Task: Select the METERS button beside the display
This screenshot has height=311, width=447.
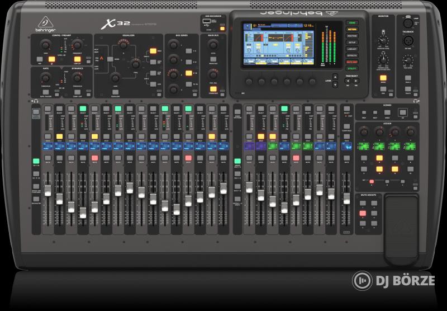Action: pyautogui.click(x=352, y=30)
